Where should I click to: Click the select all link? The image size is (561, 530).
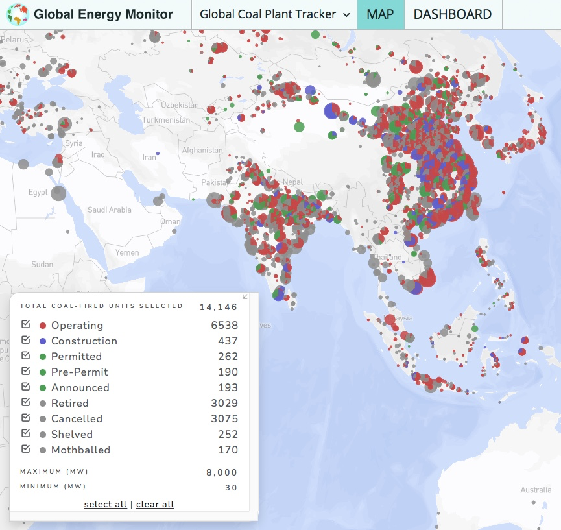tap(106, 504)
